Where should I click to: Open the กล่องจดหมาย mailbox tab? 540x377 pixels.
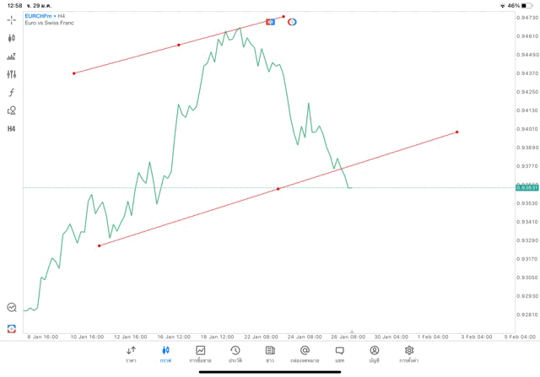point(305,353)
